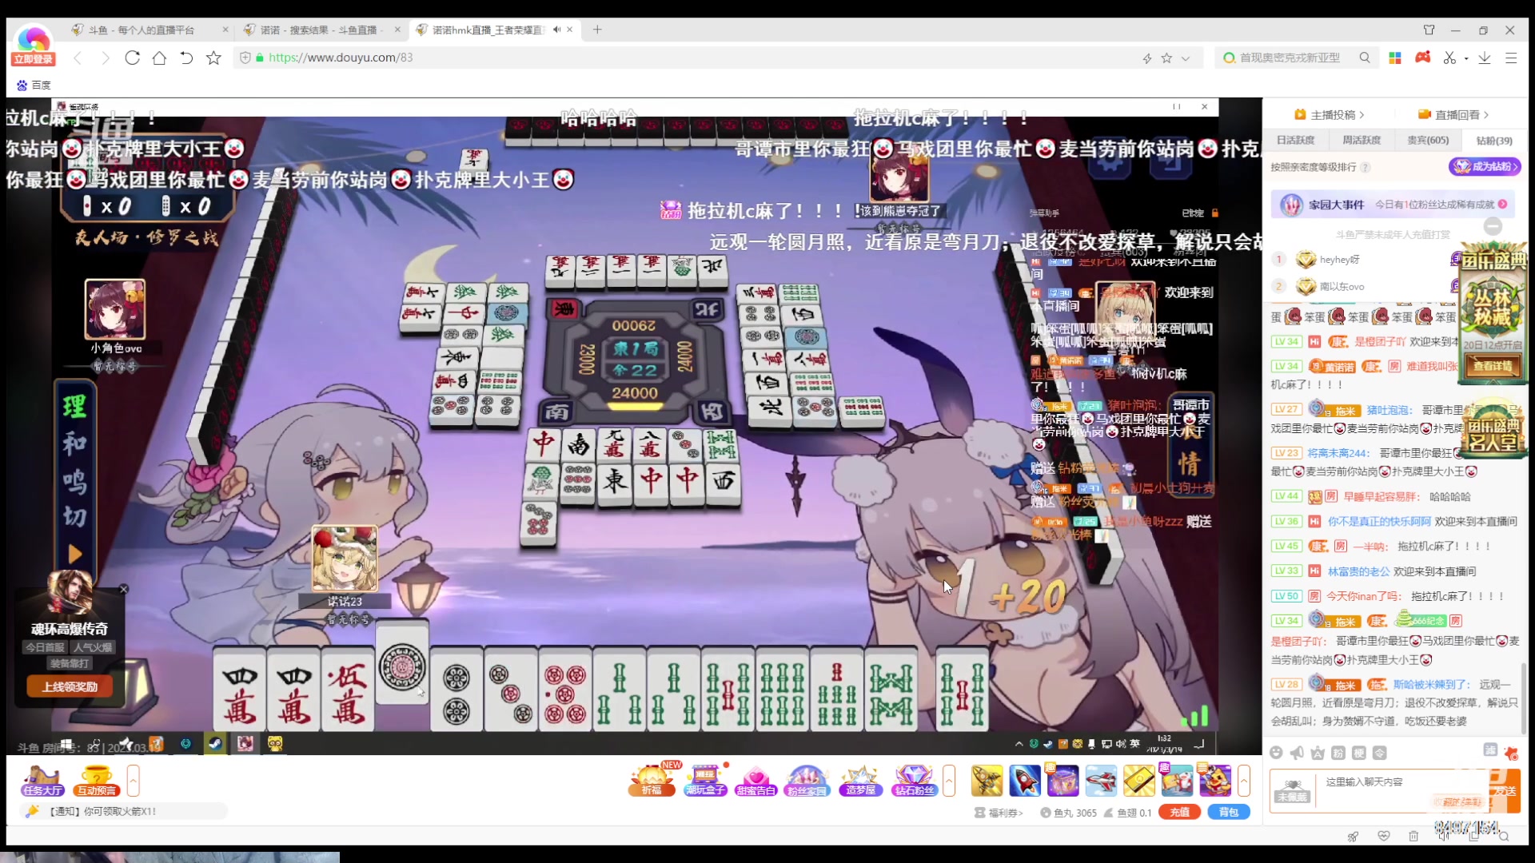The height and width of the screenshot is (863, 1535).
Task: Collapse panel with gray minus circle button
Action: [x=1492, y=226]
